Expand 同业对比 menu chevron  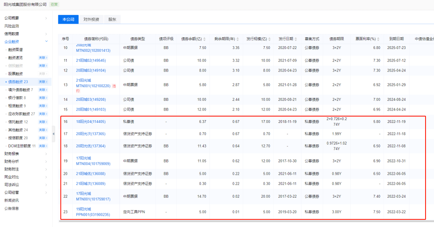click(46, 177)
